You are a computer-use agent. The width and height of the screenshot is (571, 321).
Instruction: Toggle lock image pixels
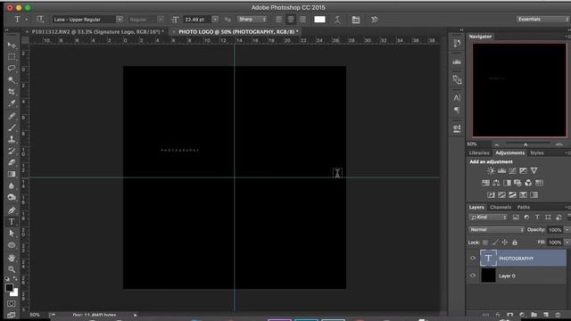[495, 243]
